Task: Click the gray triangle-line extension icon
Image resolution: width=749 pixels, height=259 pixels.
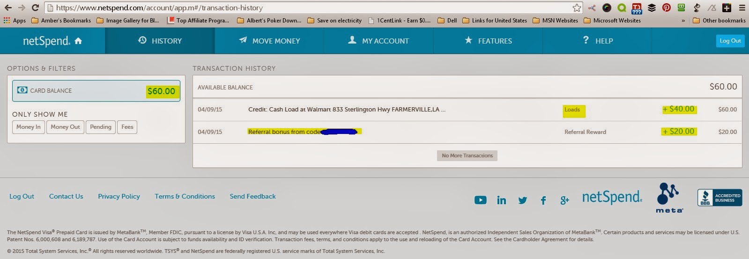Action: [712, 7]
